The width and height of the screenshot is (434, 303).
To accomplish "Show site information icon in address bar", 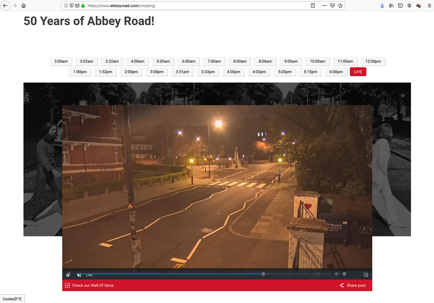I will pos(66,5).
